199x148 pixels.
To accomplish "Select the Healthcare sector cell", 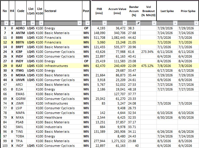I will click(63, 118).
